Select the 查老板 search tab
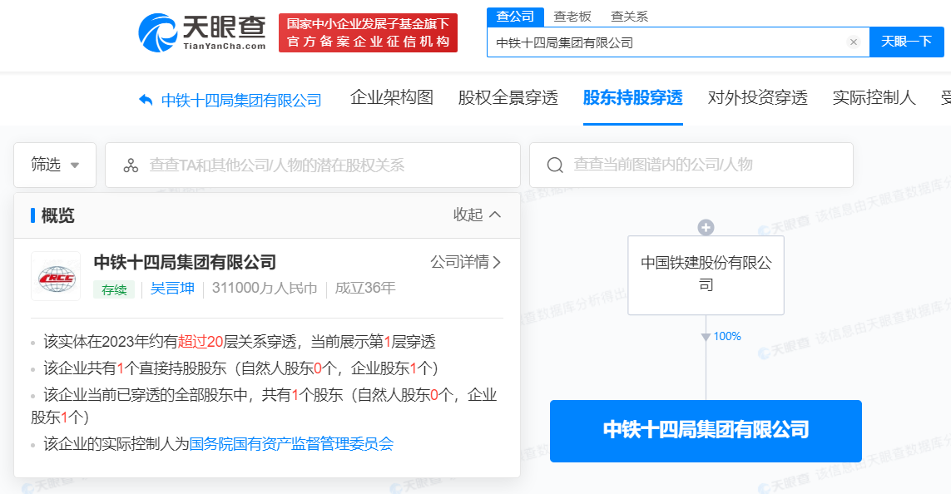 coord(572,17)
